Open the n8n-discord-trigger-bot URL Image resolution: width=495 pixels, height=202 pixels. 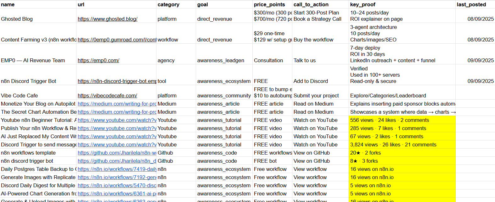tap(117, 81)
